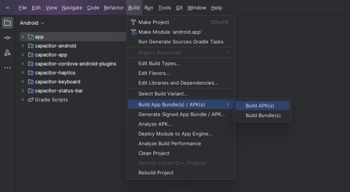Choose Build Bundle(s) in the submenu

(263, 115)
